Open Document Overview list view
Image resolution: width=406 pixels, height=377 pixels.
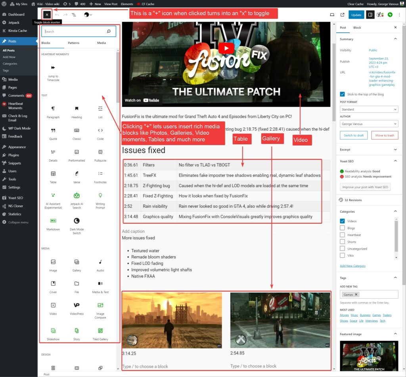pos(74,15)
